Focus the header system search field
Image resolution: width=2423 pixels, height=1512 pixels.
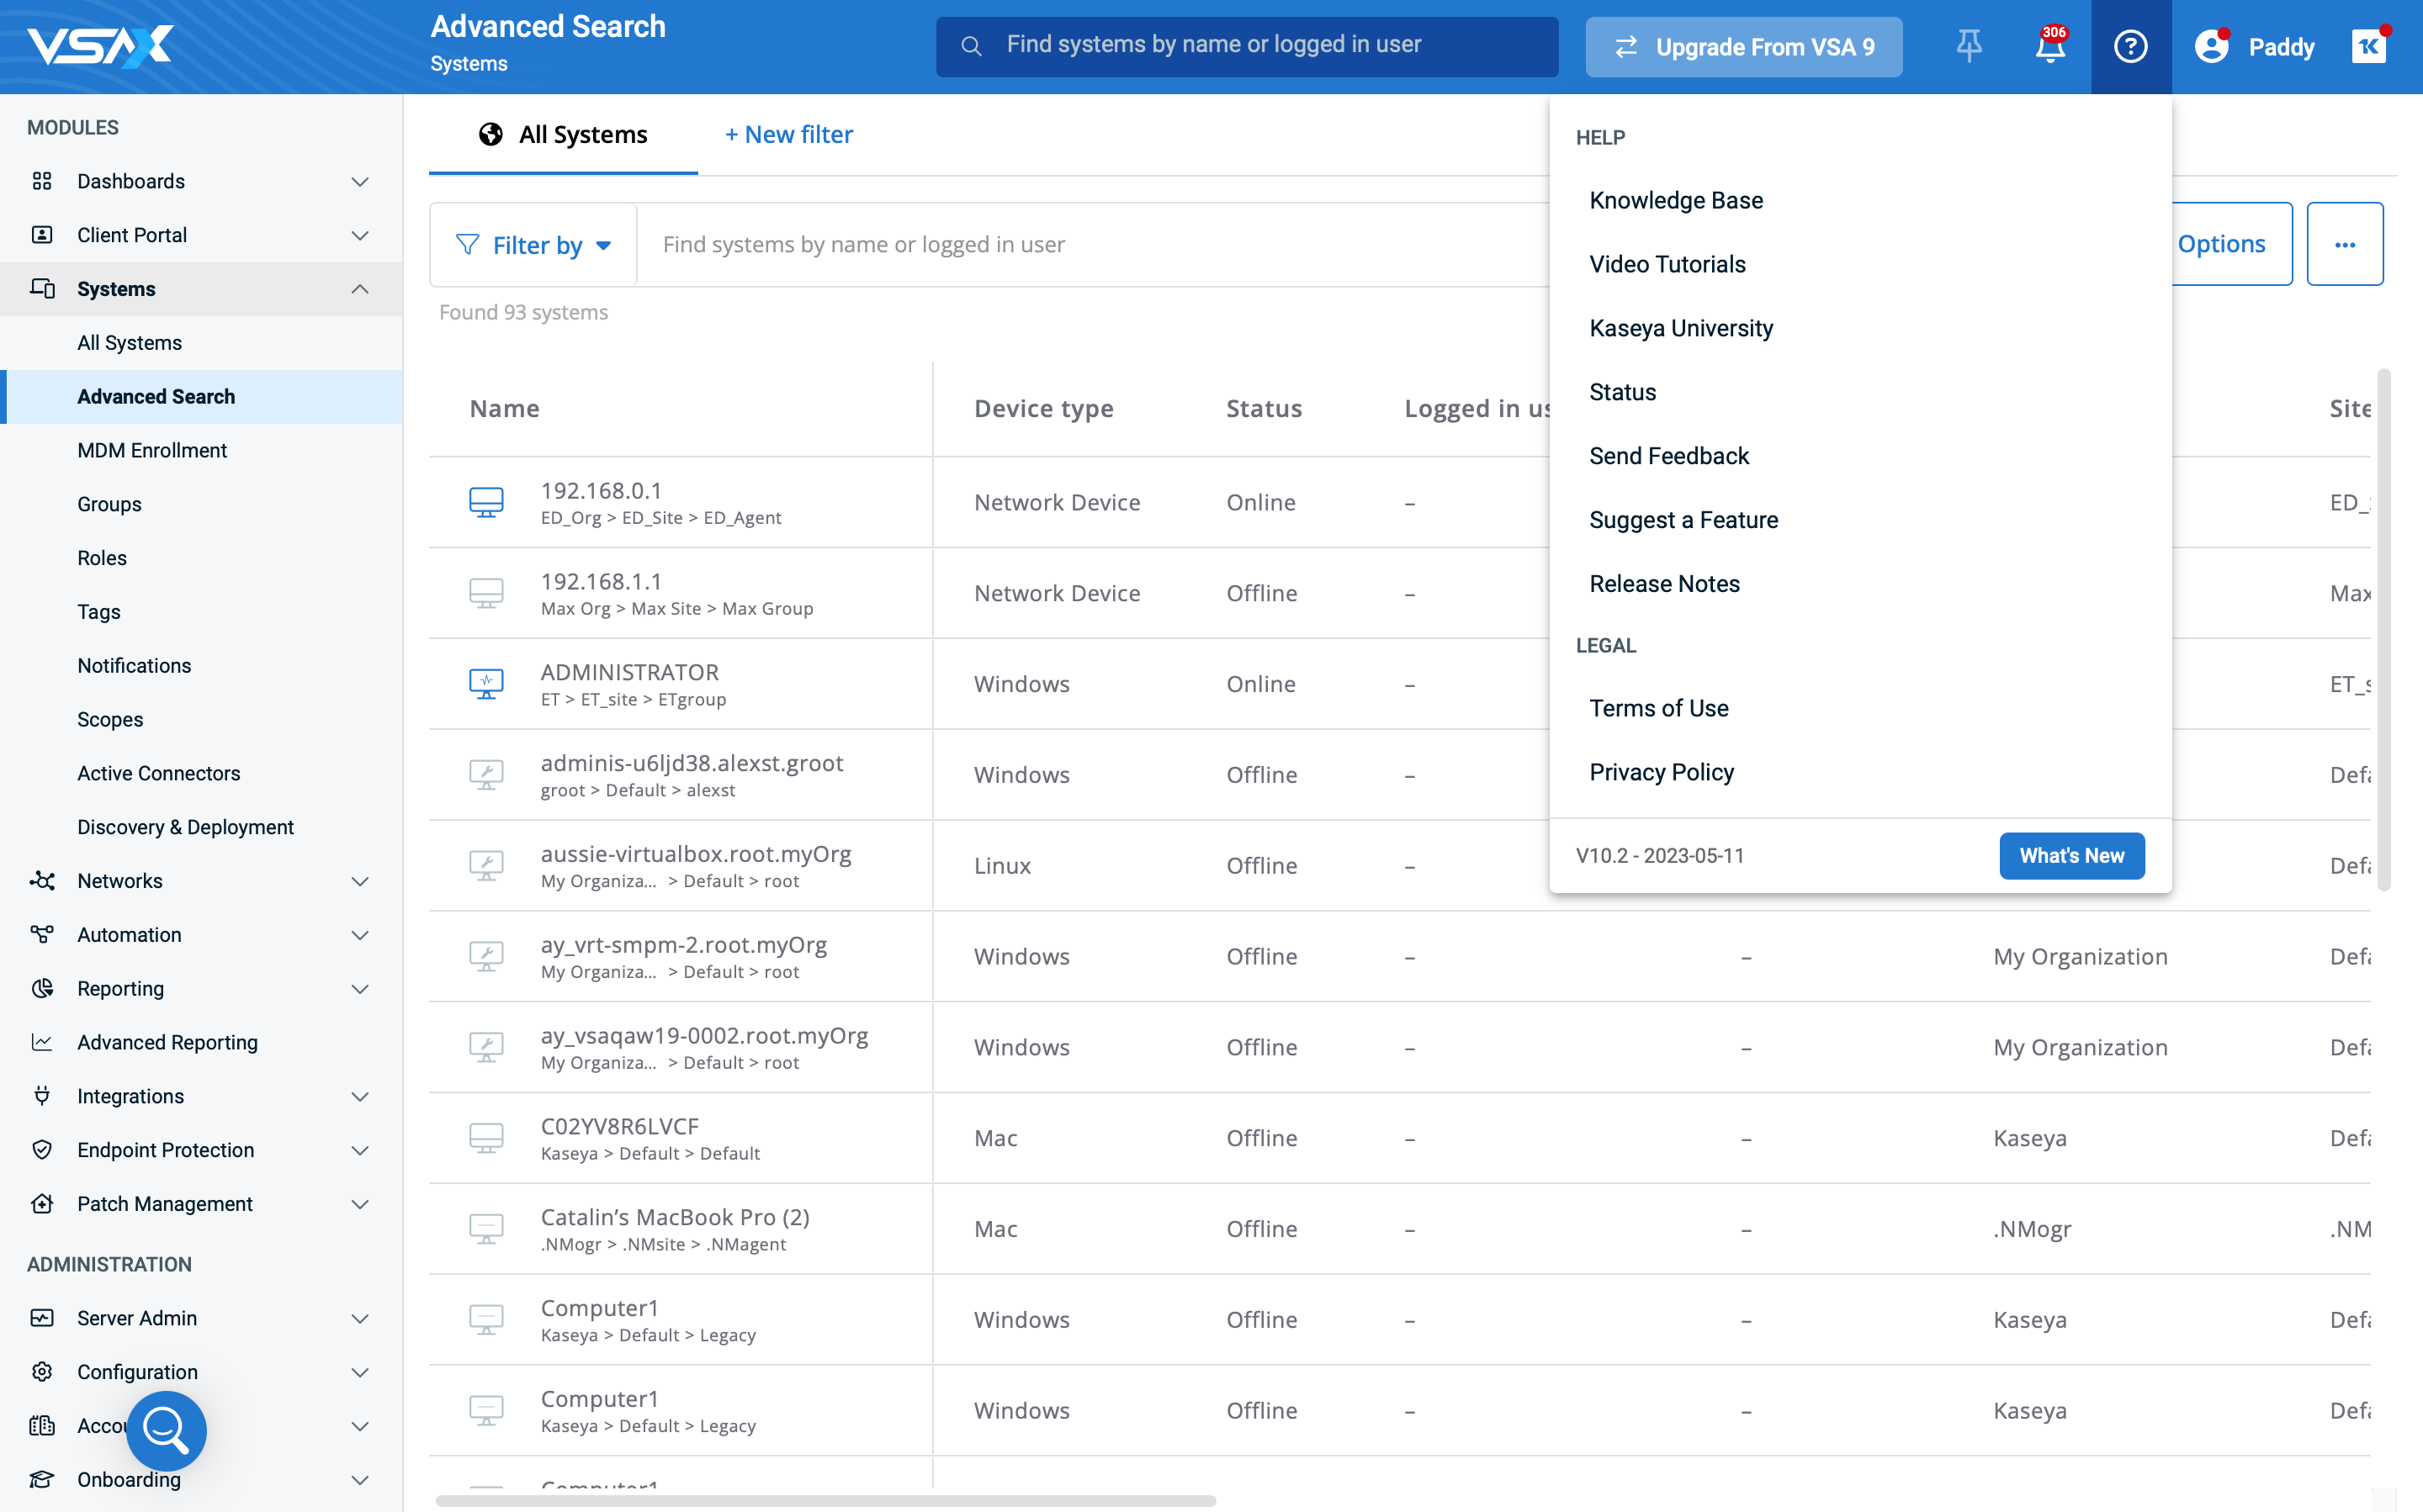click(1247, 46)
